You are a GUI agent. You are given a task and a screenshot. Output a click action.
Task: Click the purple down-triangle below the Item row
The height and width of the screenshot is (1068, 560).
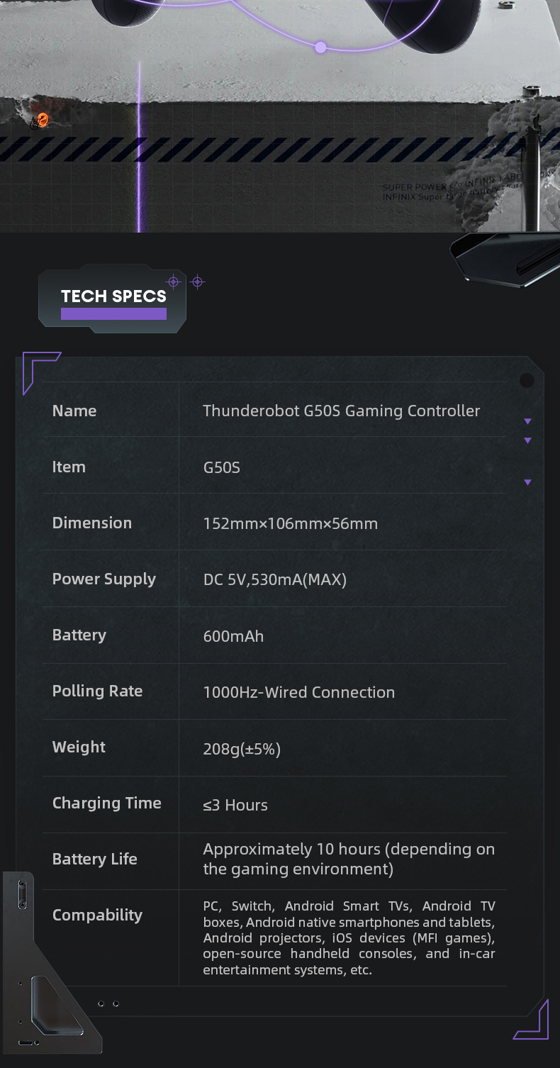click(x=527, y=483)
